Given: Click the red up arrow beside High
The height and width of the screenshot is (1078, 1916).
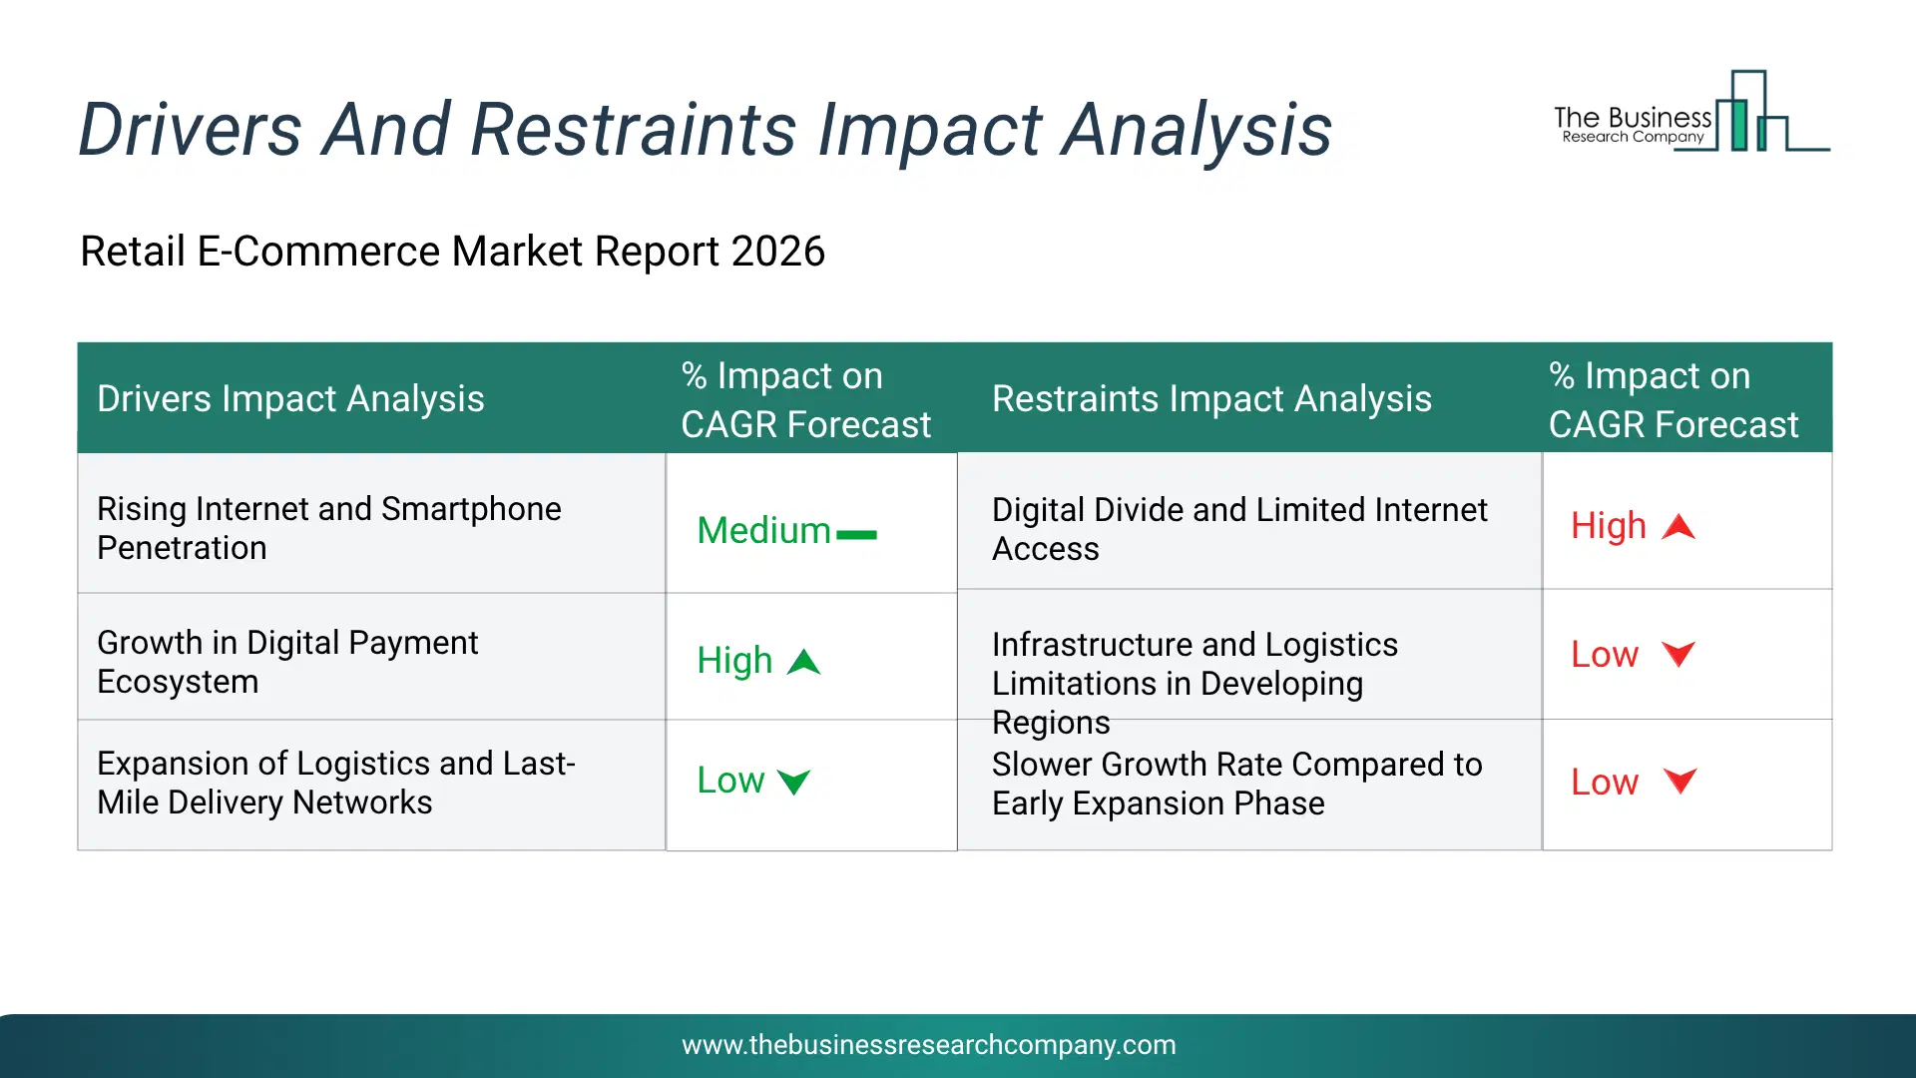Looking at the screenshot, I should 1678,527.
